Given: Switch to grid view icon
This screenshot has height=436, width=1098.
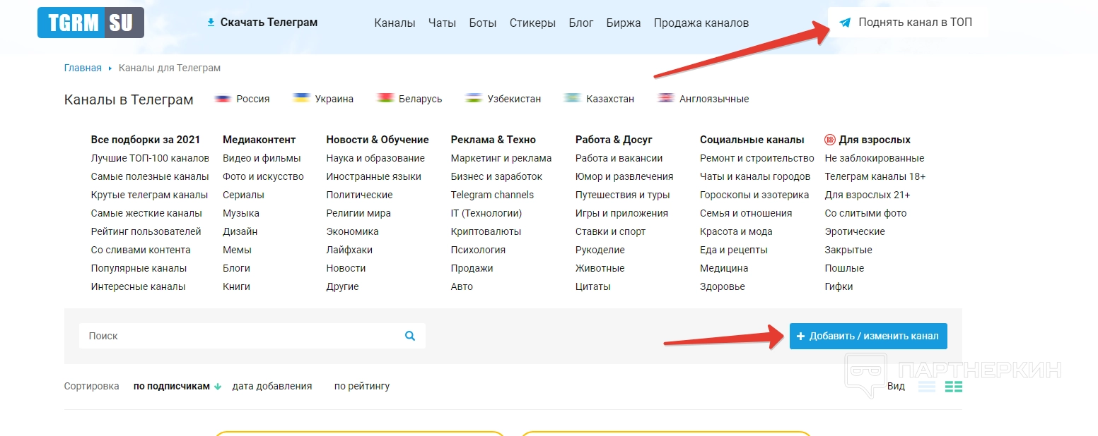Looking at the screenshot, I should tap(954, 387).
